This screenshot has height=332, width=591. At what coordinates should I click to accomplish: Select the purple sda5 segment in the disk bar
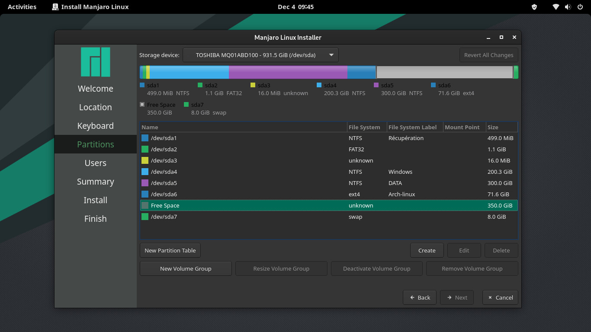point(288,72)
